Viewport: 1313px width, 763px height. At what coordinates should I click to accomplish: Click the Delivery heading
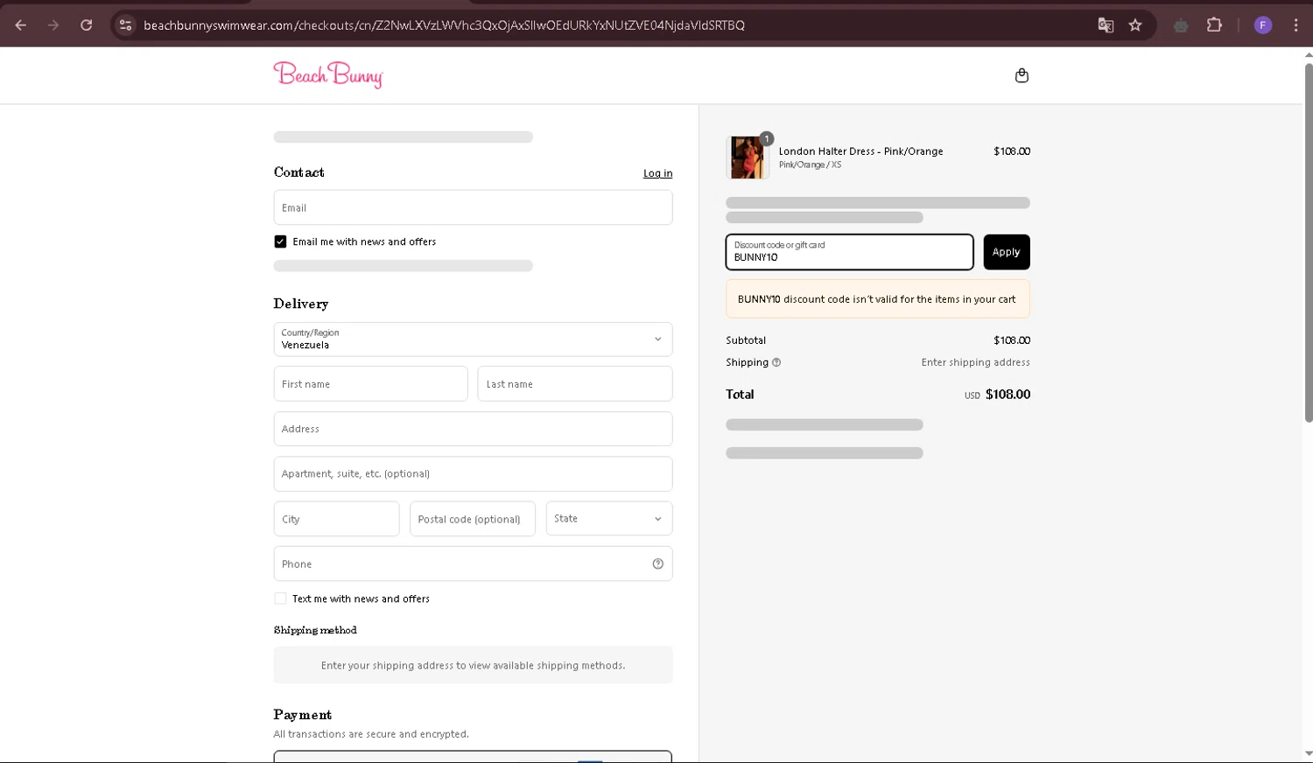(301, 304)
